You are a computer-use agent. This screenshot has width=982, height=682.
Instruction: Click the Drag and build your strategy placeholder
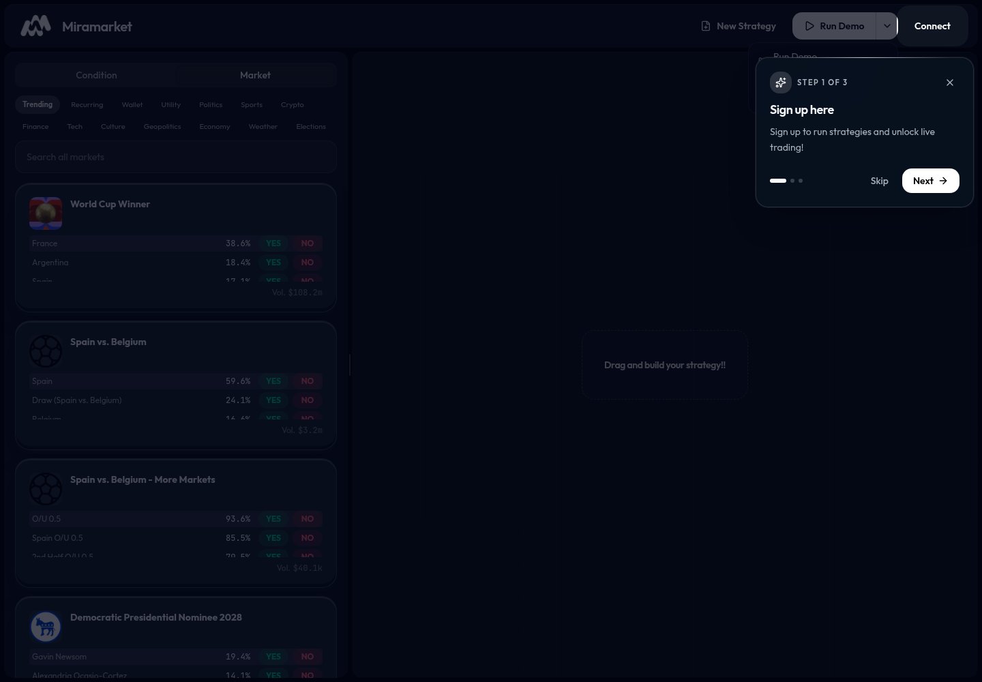[665, 365]
